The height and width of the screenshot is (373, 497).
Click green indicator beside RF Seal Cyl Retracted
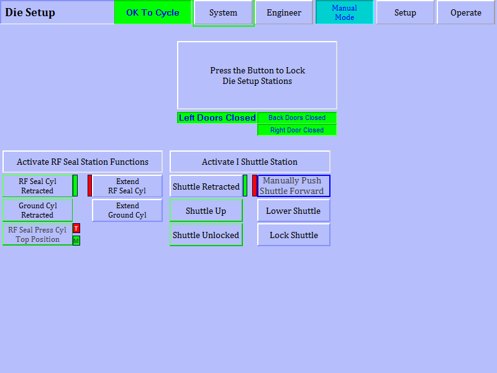tap(75, 186)
